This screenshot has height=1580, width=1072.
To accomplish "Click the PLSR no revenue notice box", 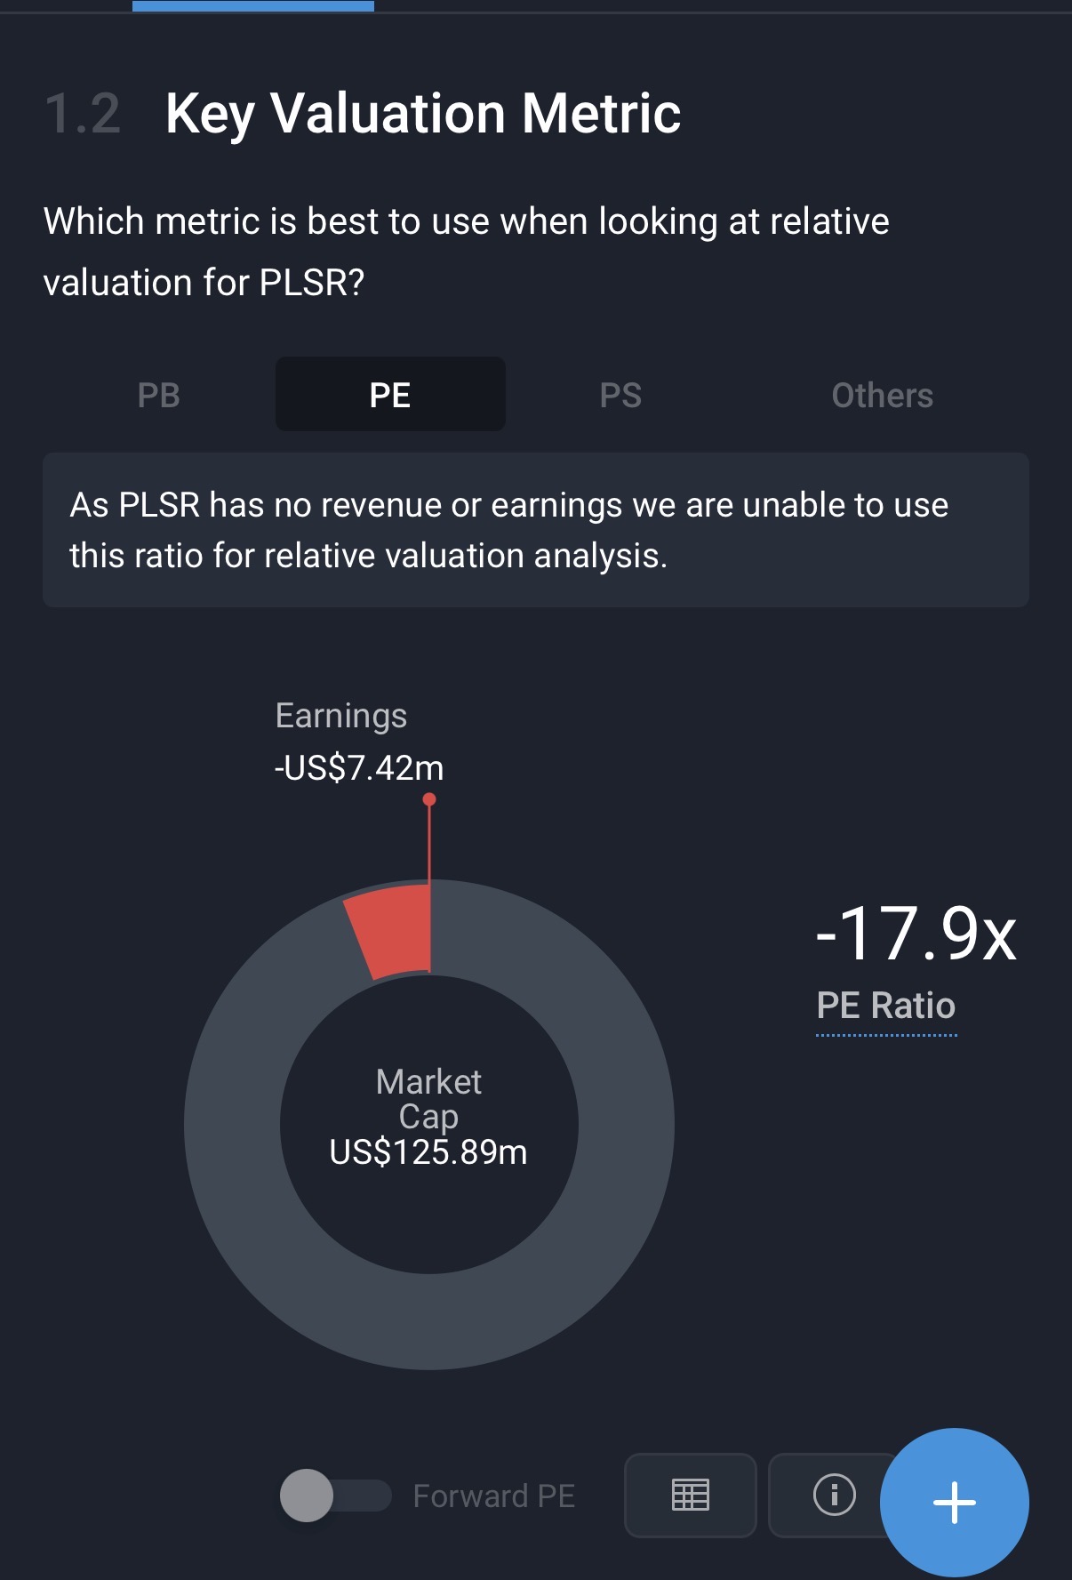I will coord(535,530).
